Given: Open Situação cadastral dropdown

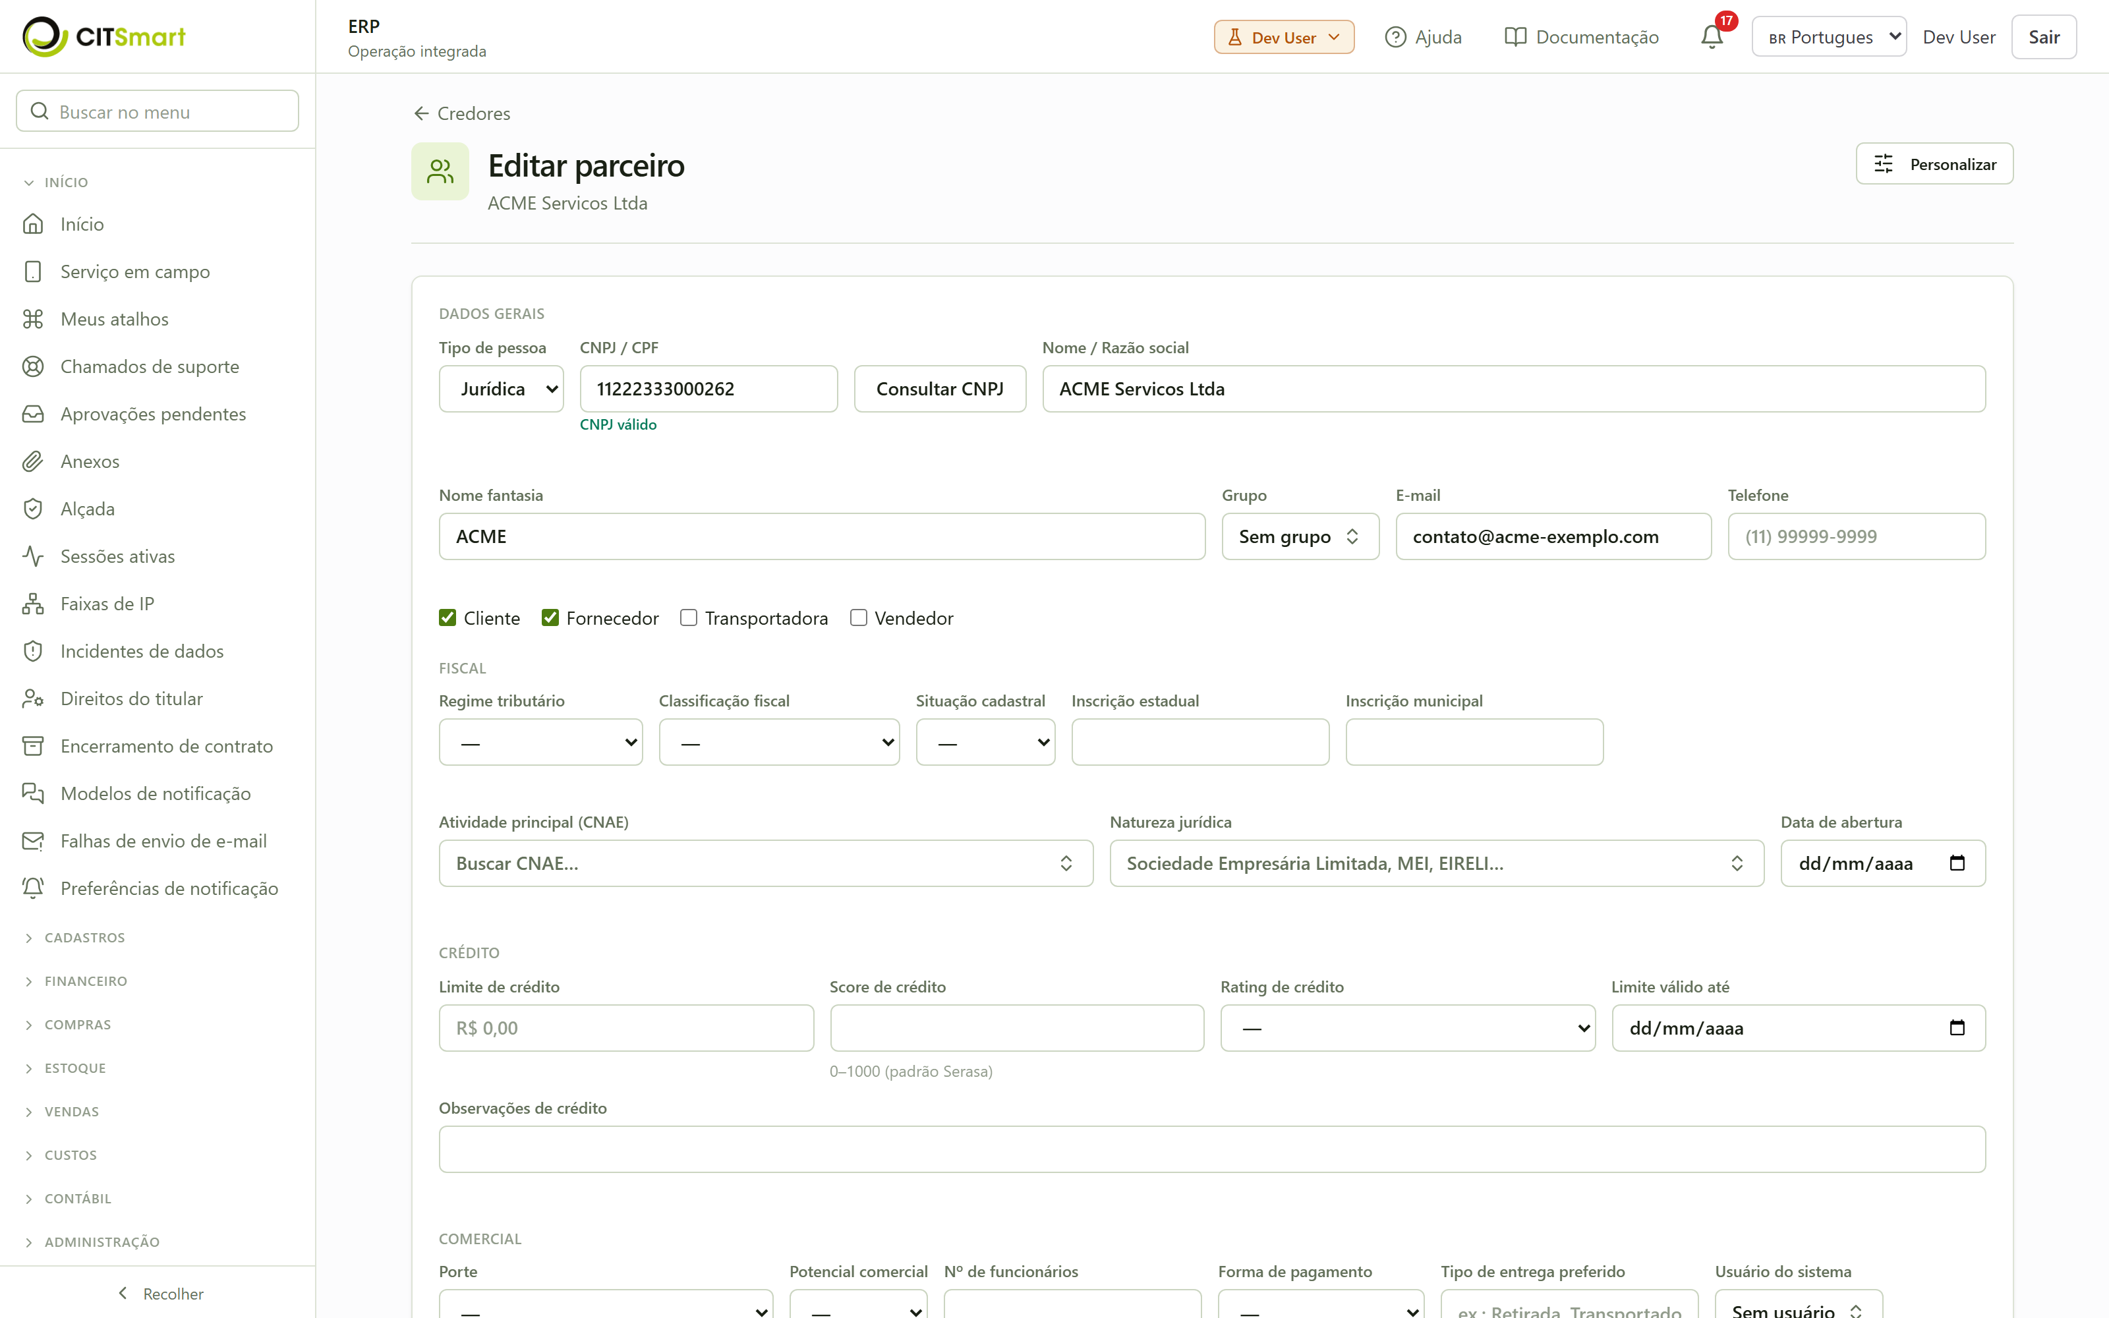Looking at the screenshot, I should [x=985, y=742].
